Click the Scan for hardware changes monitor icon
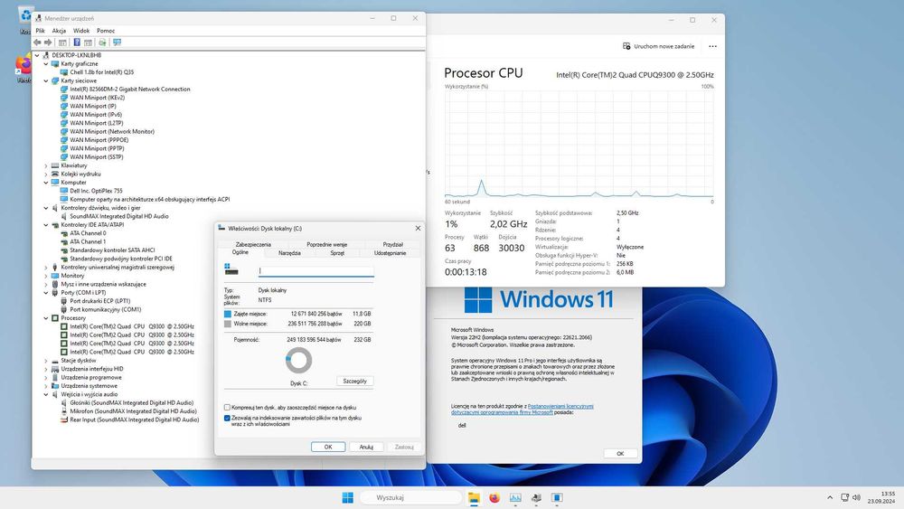904x509 pixels. 117,42
